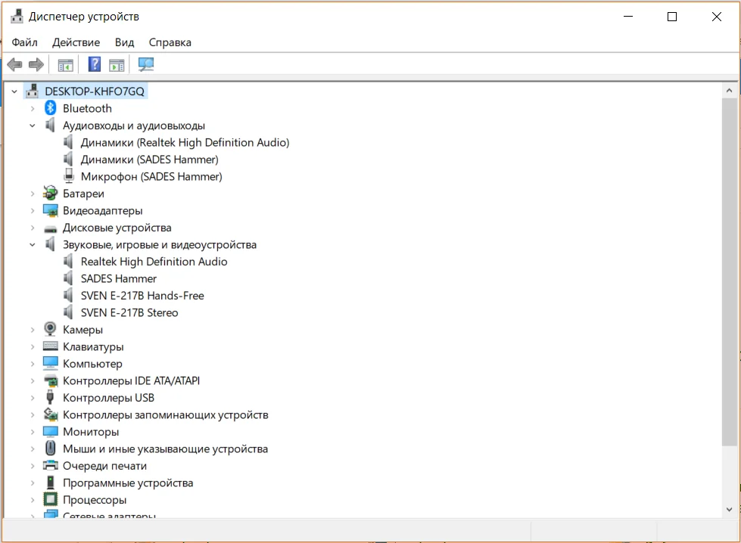This screenshot has width=741, height=543.
Task: Select the Realtek High Definition Audio sound device
Action: click(154, 262)
